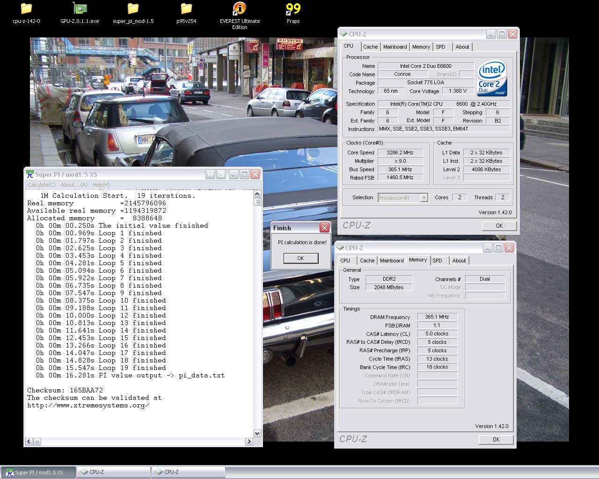
Task: Click the FSB:DRAM ratio value 1:1
Action: pos(437,325)
